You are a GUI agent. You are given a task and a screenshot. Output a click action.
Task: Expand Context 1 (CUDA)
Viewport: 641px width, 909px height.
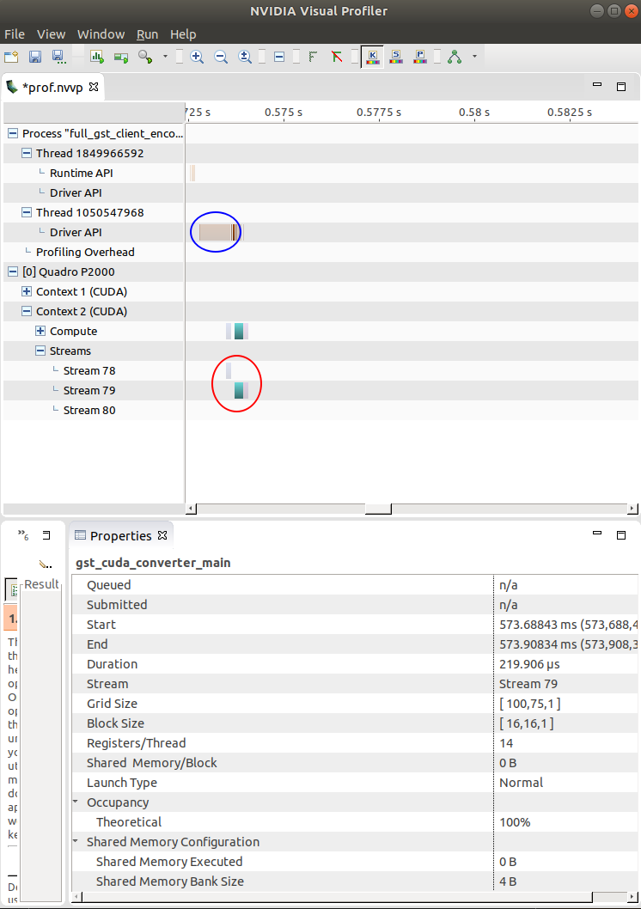27,291
